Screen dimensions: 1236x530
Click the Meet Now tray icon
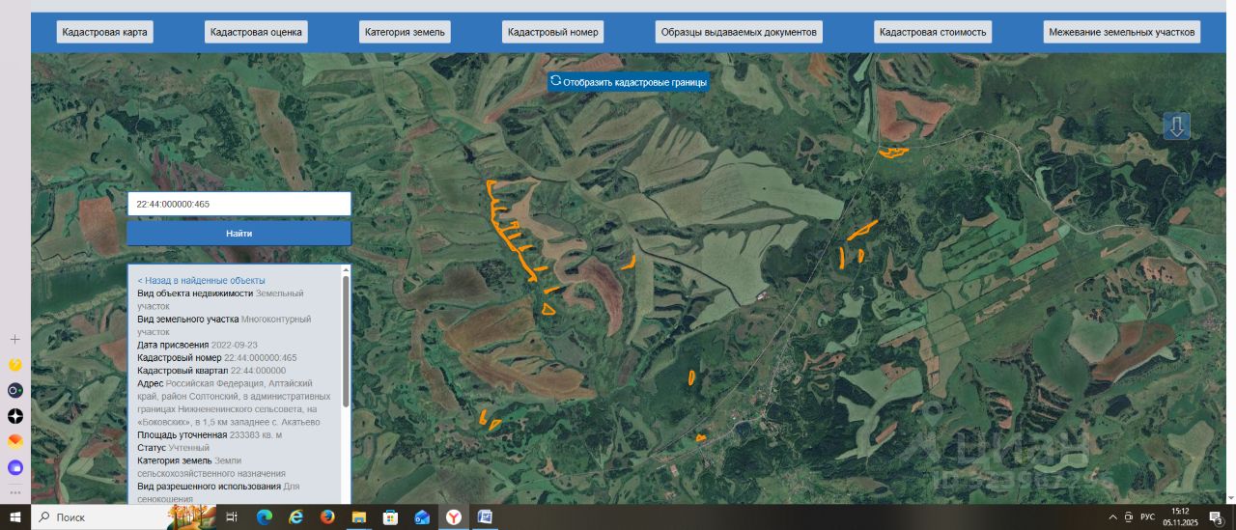1129,517
